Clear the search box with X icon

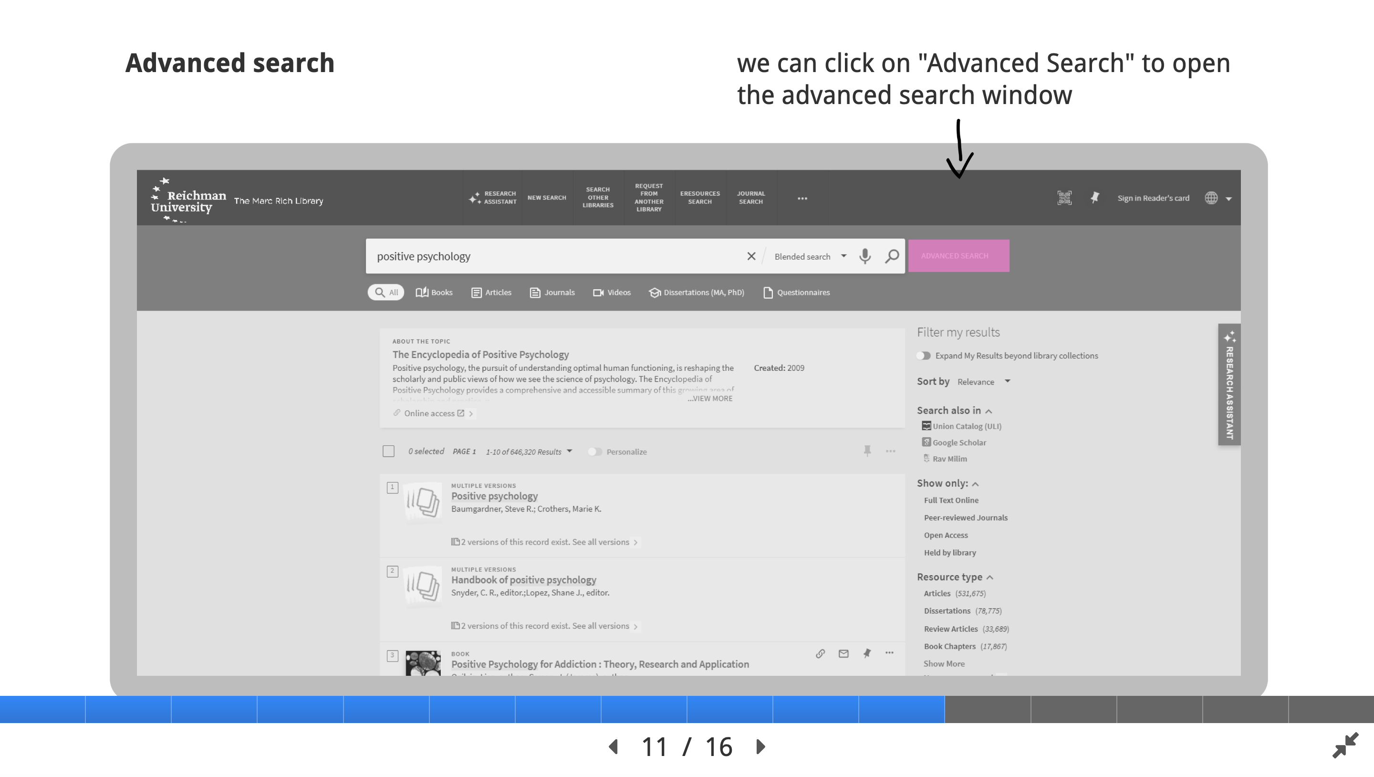(x=751, y=256)
